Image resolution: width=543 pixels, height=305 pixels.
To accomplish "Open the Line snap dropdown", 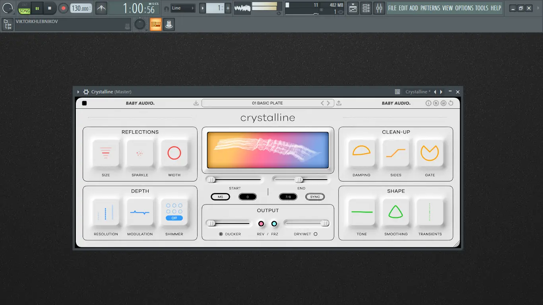I will pos(183,8).
